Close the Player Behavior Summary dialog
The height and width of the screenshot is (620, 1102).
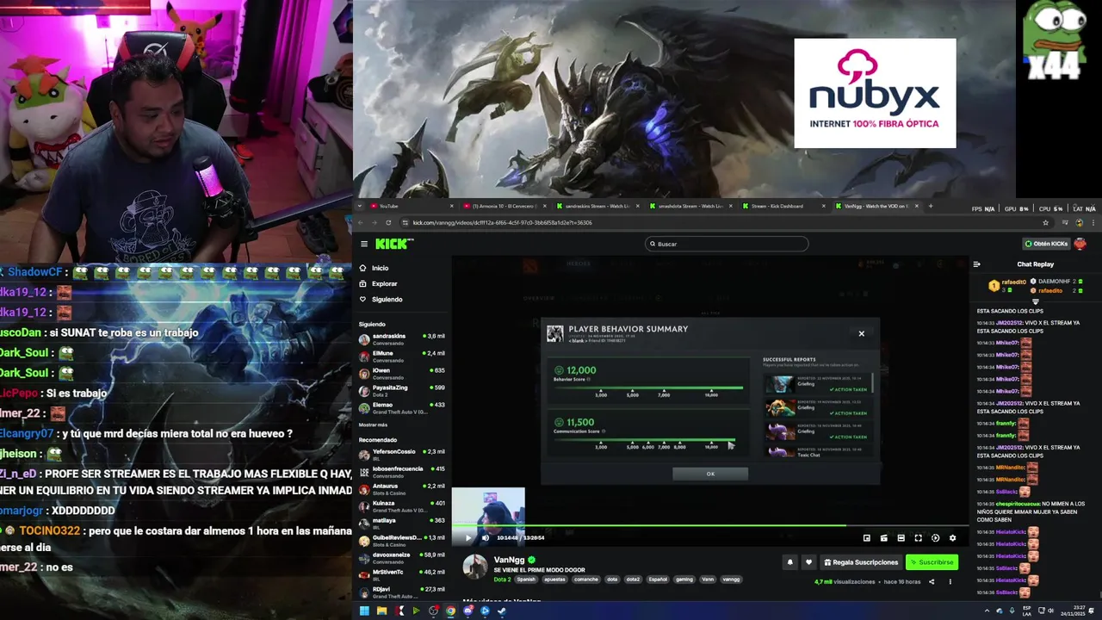[861, 333]
